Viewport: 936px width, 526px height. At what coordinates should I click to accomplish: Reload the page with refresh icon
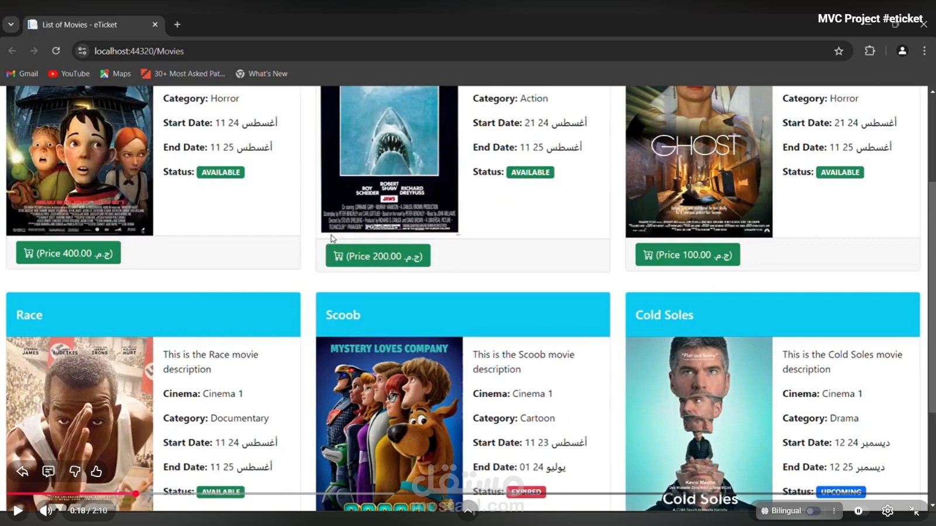56,51
